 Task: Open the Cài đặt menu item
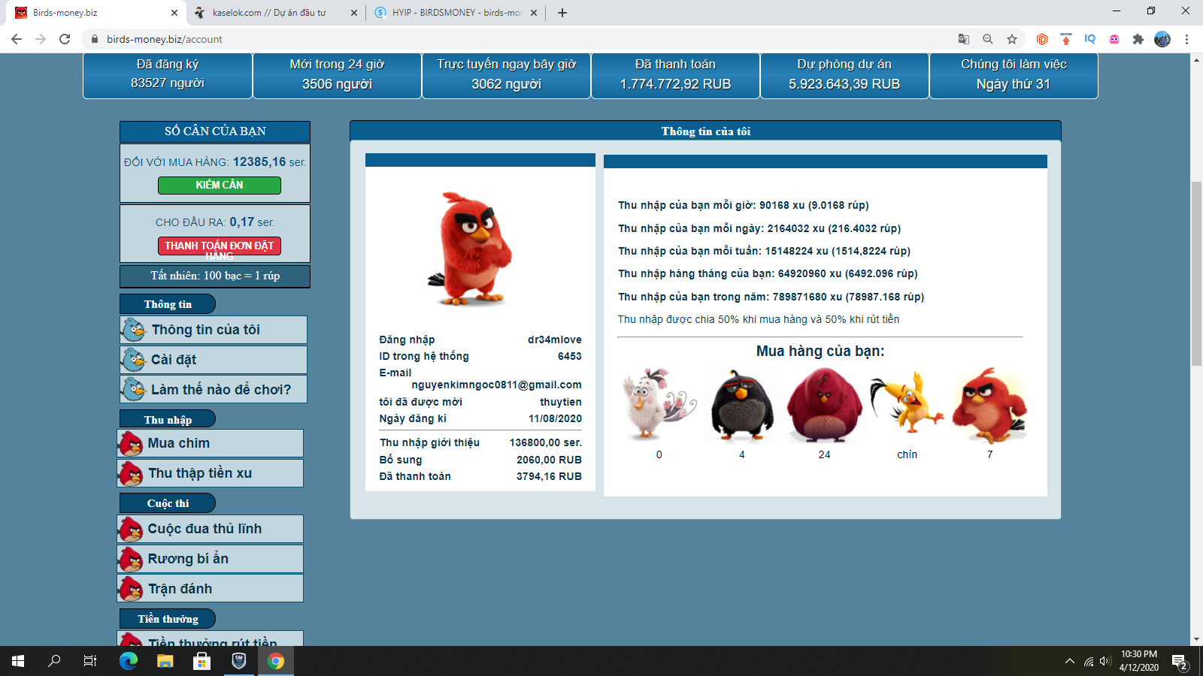coord(214,360)
